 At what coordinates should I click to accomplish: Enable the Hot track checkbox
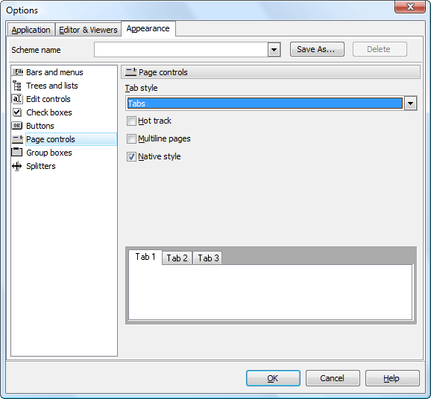coord(131,121)
